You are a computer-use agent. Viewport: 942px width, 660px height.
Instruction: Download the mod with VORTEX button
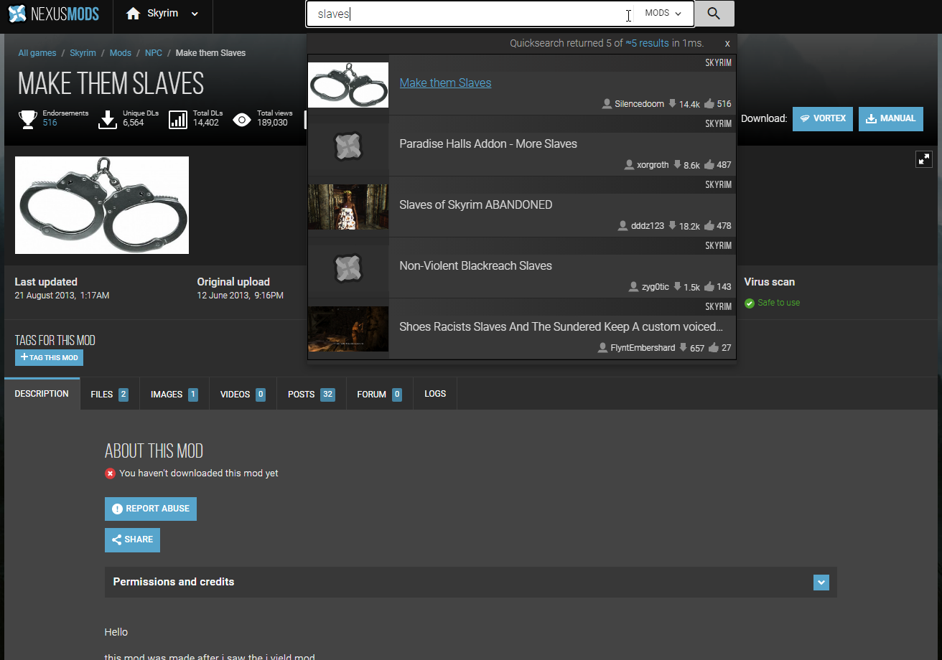pyautogui.click(x=822, y=119)
